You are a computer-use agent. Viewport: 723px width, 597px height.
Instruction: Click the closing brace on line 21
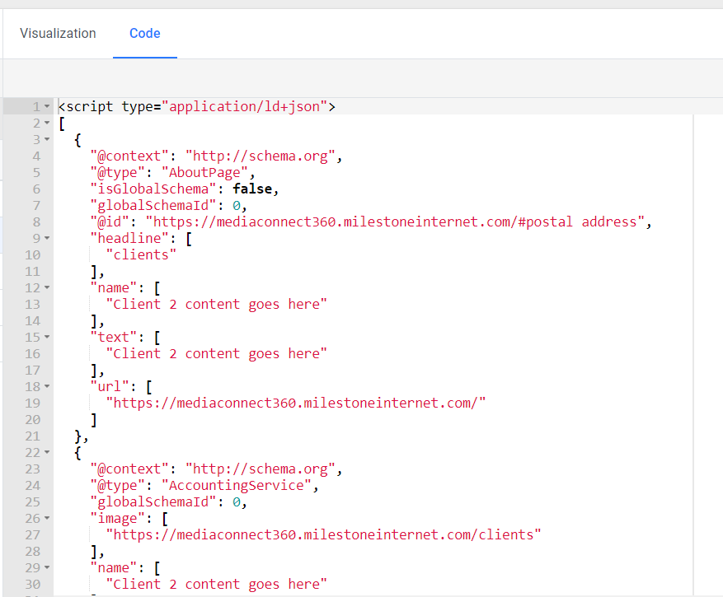(x=78, y=436)
